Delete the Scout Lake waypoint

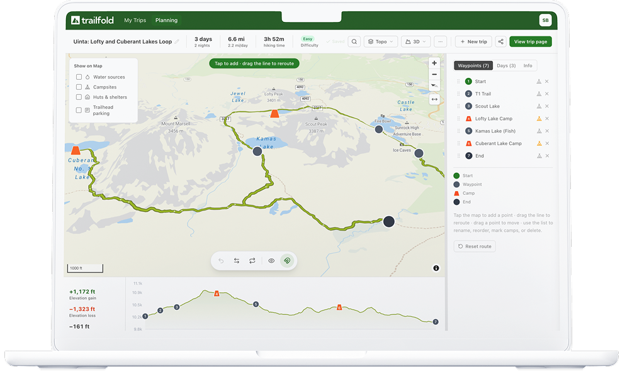coord(547,106)
